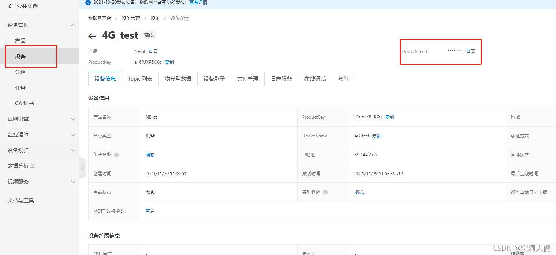Expand the 规则引擎 menu section

(73, 119)
